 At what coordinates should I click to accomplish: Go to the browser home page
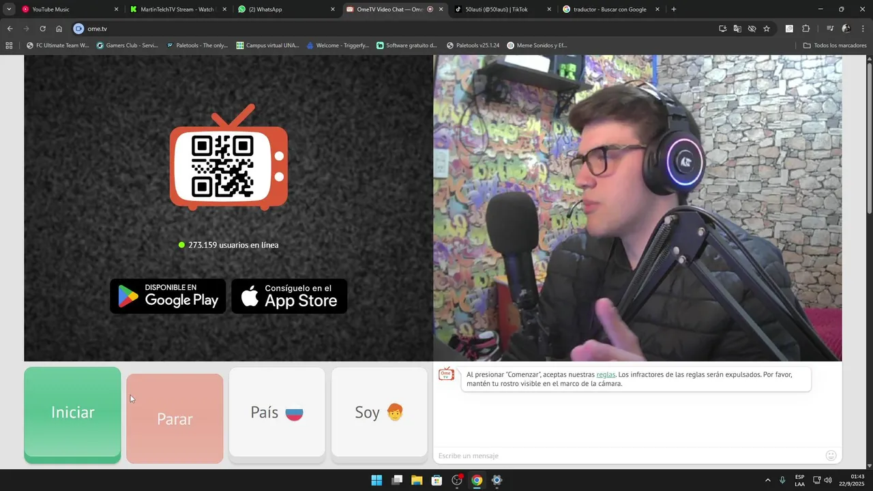[x=59, y=29]
